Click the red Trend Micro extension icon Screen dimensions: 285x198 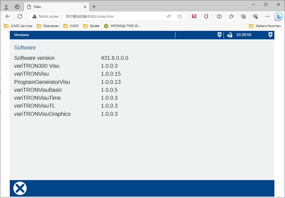pos(194,16)
